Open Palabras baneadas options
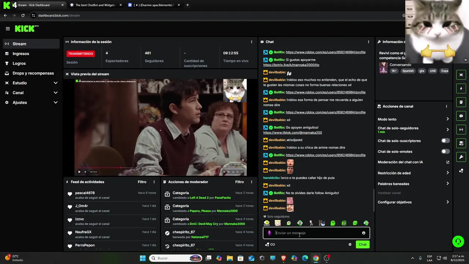The height and width of the screenshot is (264, 469). coord(413,184)
